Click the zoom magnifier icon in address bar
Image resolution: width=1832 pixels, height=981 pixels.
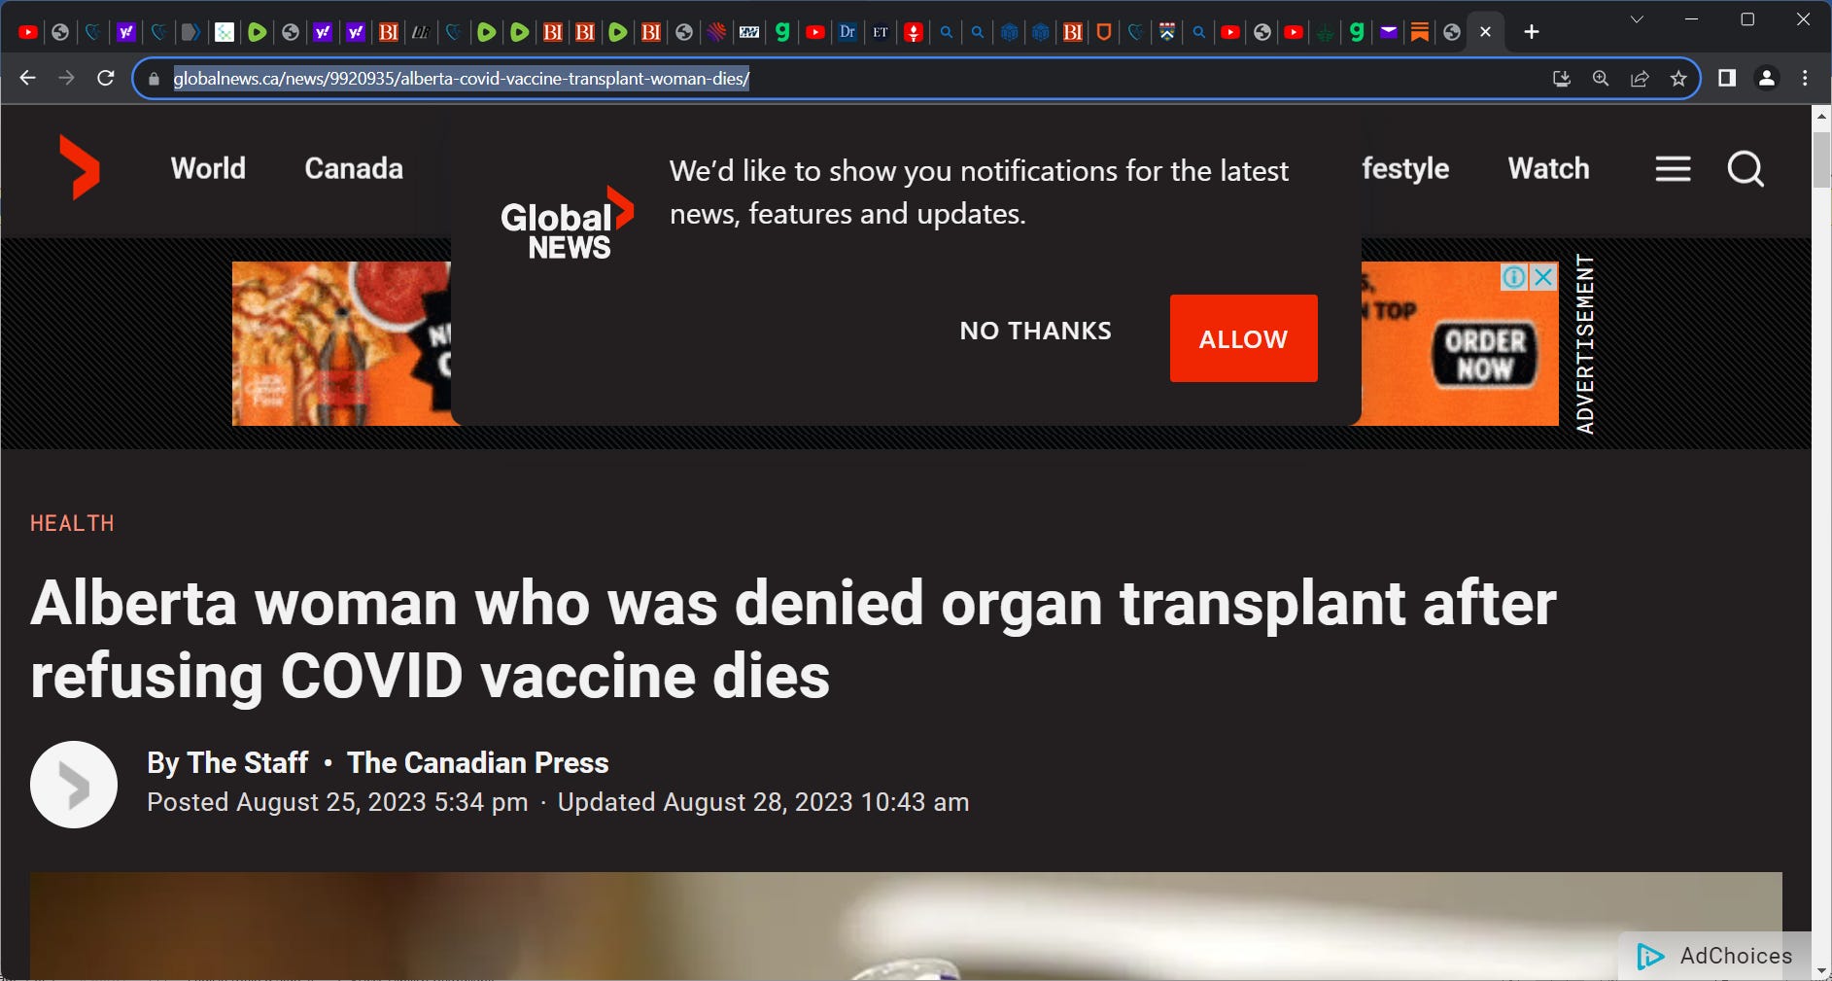coord(1601,79)
